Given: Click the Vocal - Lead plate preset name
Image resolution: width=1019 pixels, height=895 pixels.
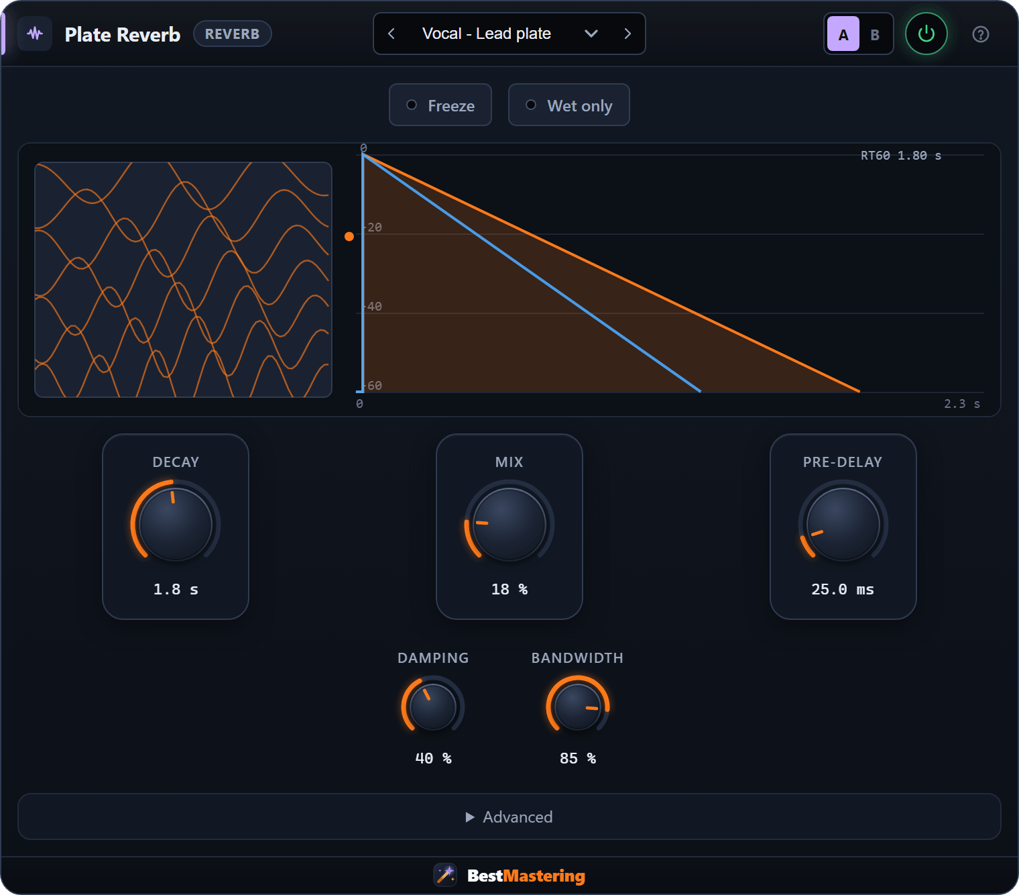Looking at the screenshot, I should pyautogui.click(x=487, y=34).
